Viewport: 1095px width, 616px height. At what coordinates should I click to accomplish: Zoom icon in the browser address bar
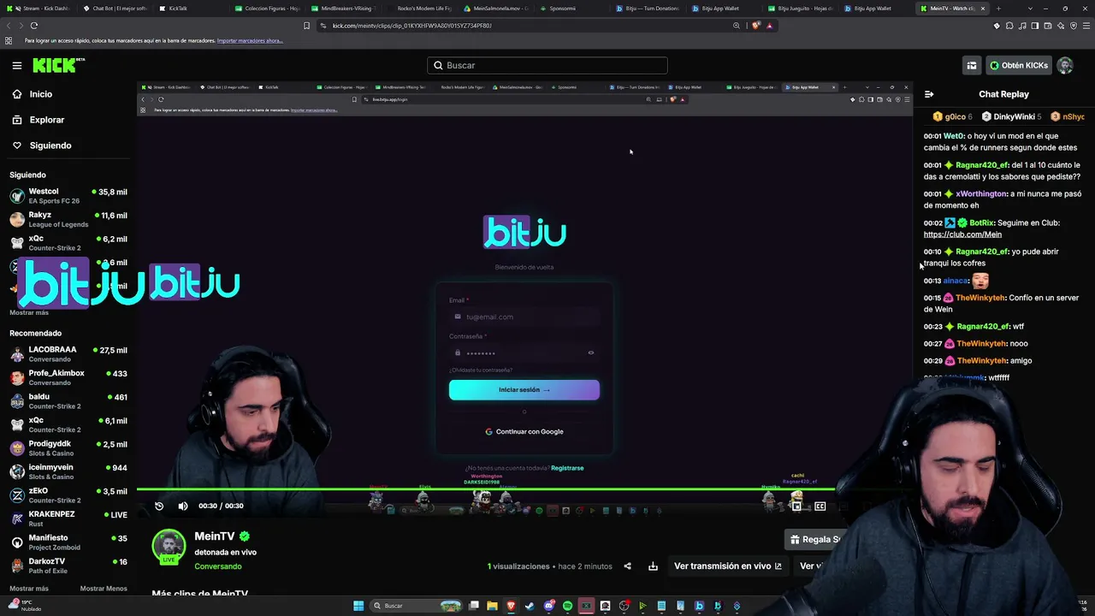coord(737,26)
